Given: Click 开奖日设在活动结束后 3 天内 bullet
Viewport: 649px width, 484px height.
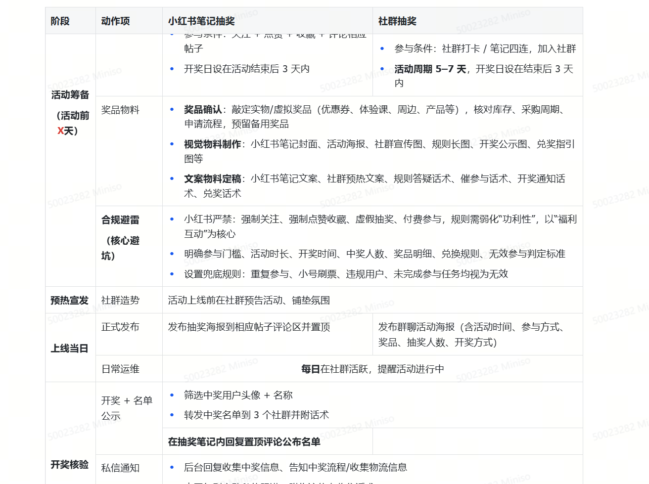Looking at the screenshot, I should click(246, 69).
